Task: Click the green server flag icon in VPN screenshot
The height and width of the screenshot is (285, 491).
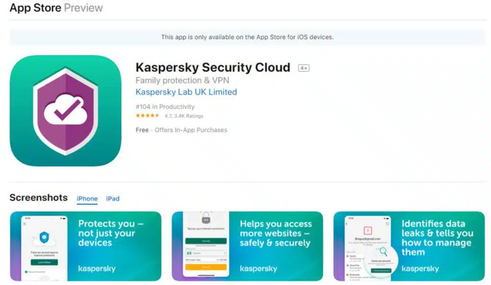Action: [x=189, y=253]
